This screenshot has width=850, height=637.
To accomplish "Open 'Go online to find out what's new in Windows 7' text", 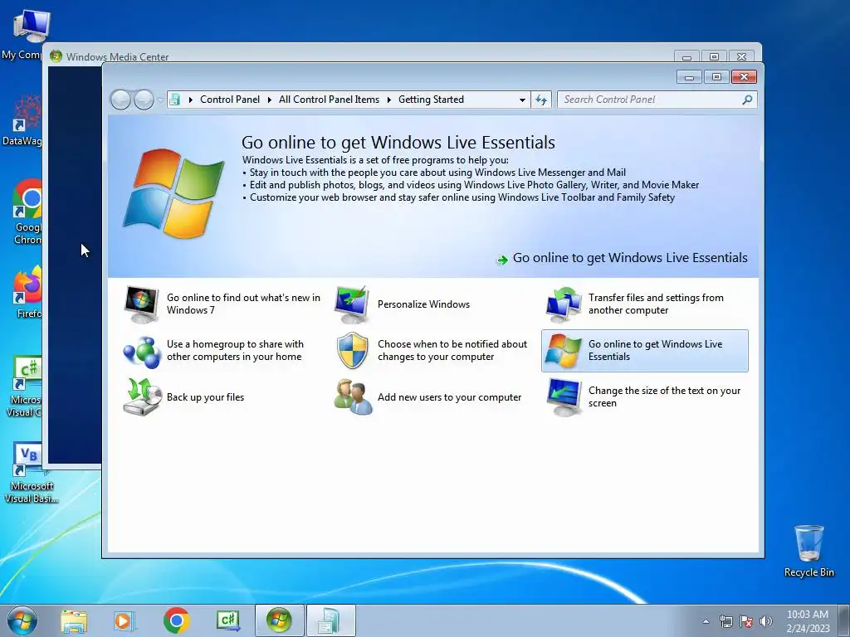I will point(243,304).
